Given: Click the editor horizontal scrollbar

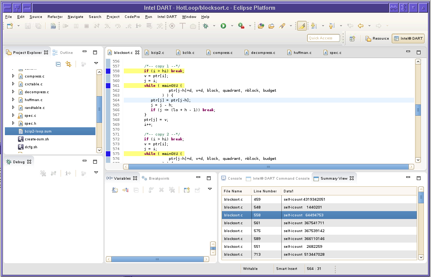Looking at the screenshot, I should (x=268, y=167).
